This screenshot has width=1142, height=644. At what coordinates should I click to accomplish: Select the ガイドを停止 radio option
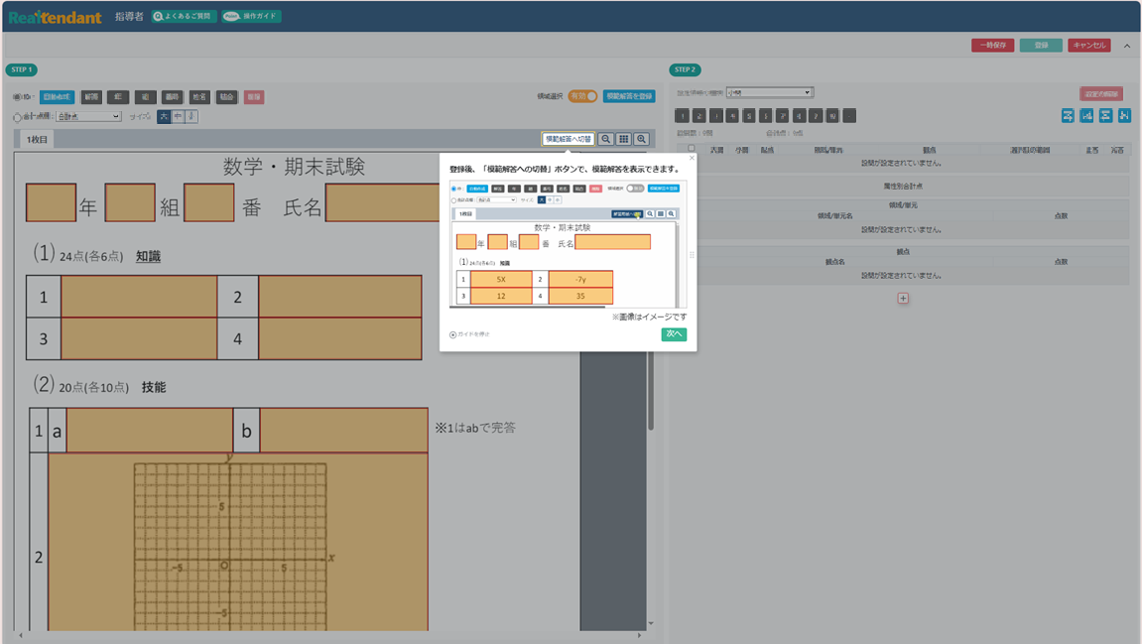[453, 334]
